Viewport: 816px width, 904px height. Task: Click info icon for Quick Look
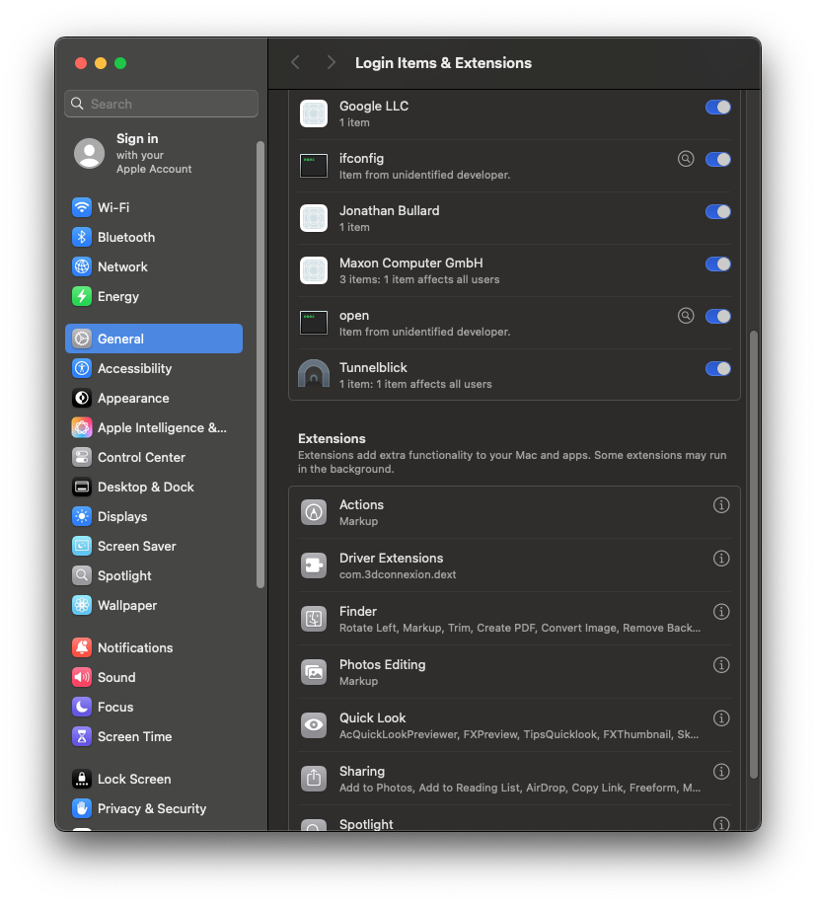coord(721,718)
